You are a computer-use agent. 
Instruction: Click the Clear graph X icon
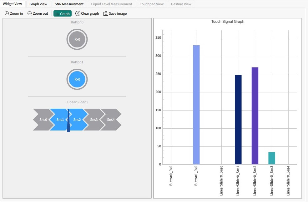78,13
